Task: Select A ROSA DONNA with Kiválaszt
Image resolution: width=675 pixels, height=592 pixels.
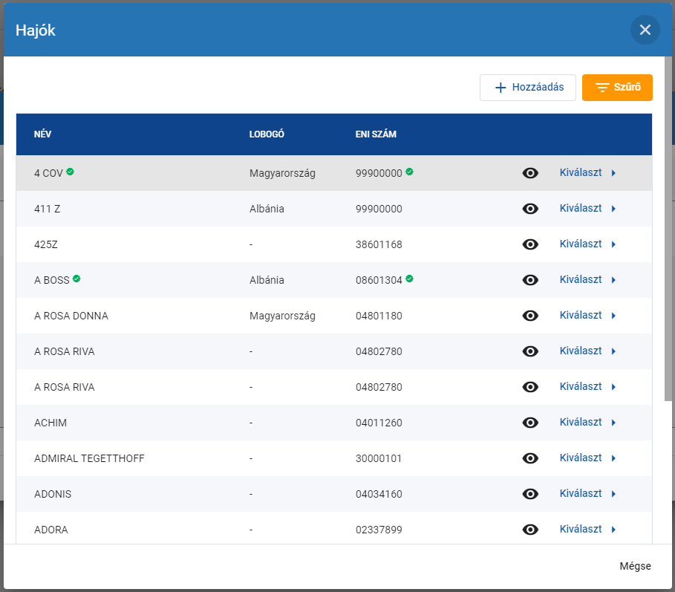Action: (x=581, y=316)
